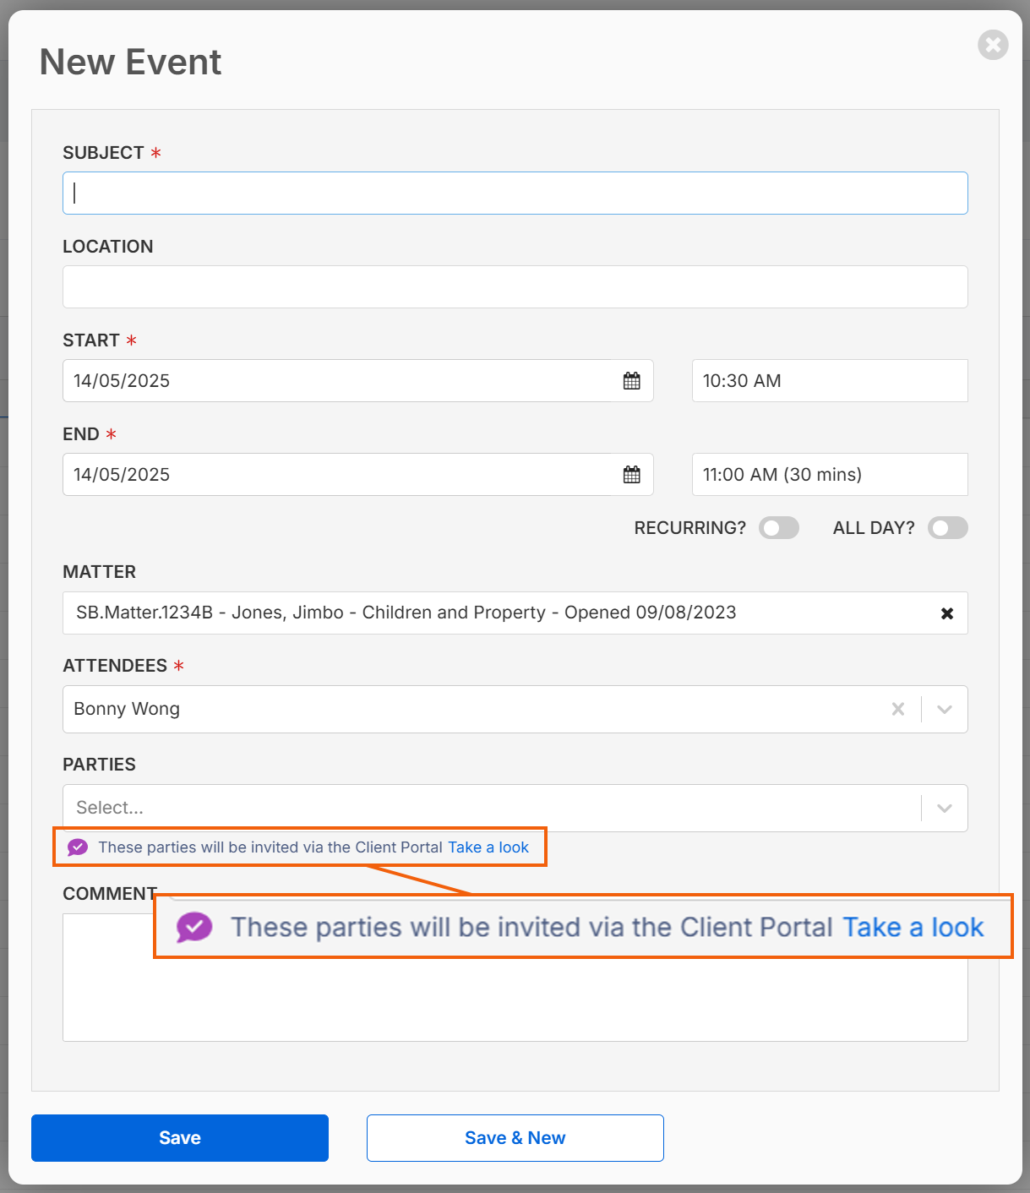Edit the Start date 14/05/2025 field
1030x1193 pixels.
[x=338, y=381]
